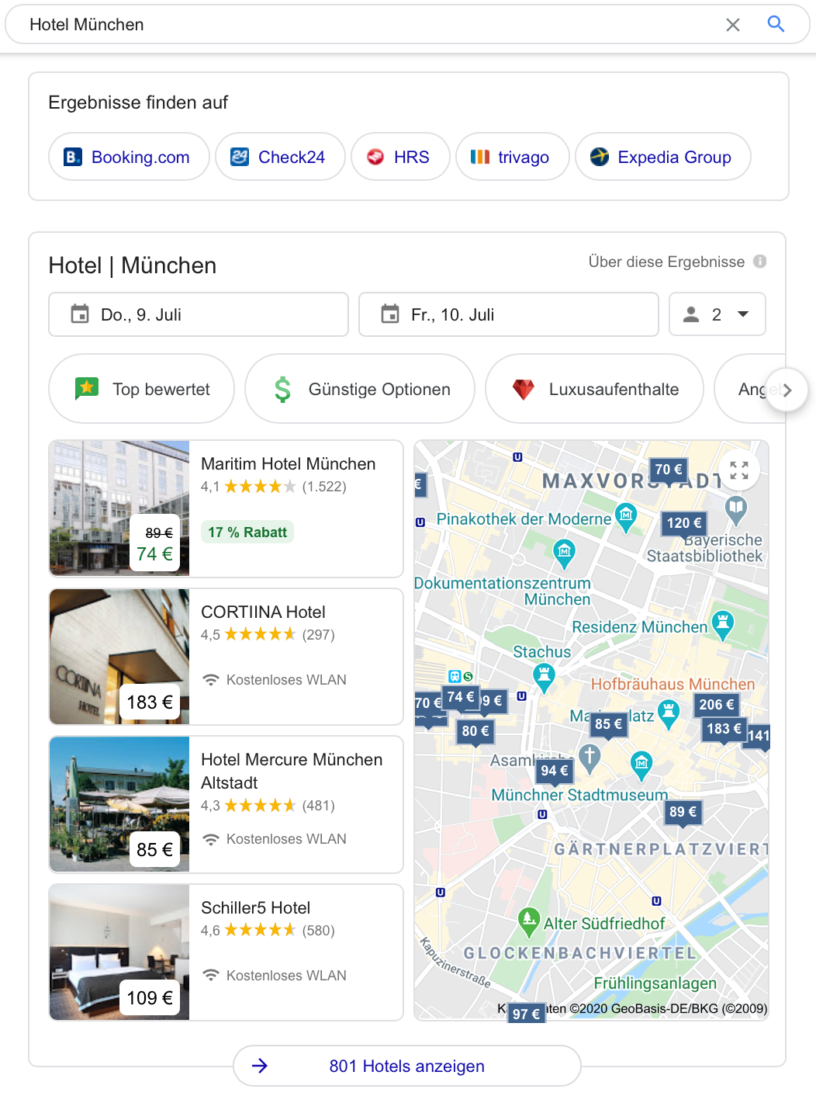Click the Alter Südfriedhof park pin
Viewport: 816px width, 1096px height.
(529, 922)
